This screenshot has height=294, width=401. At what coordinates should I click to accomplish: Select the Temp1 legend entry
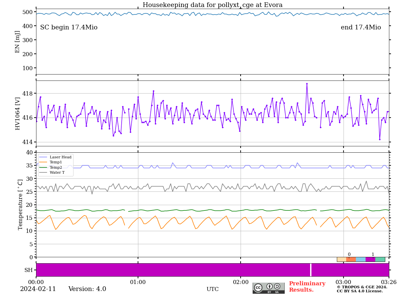point(51,162)
